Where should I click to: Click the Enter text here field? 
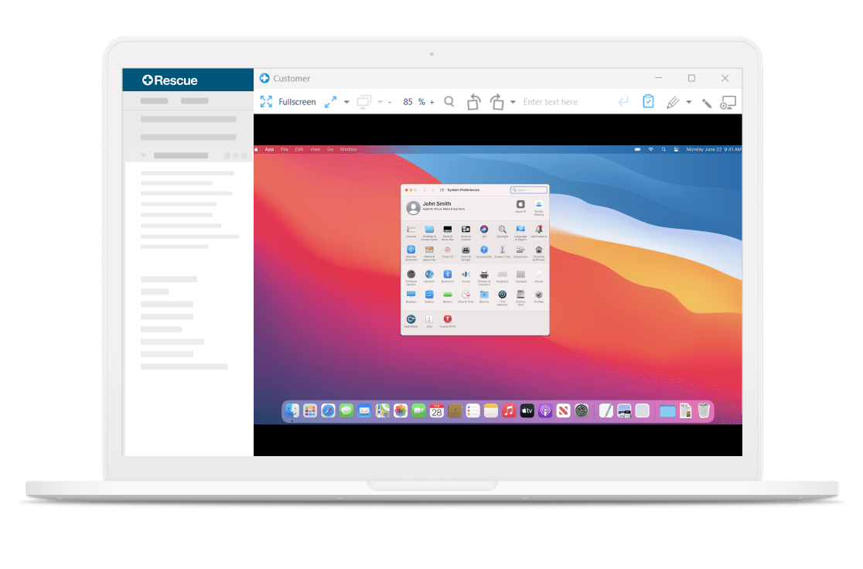tap(550, 101)
